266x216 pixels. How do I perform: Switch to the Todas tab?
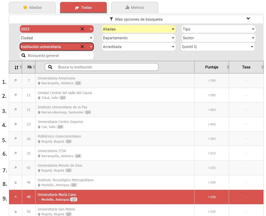(x=83, y=8)
